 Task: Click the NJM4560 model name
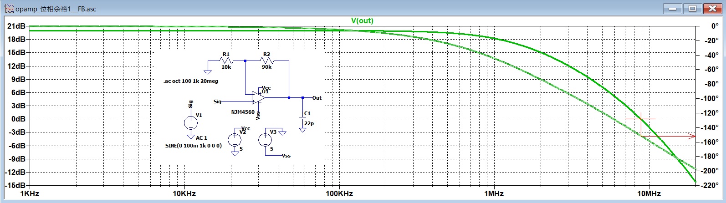pyautogui.click(x=243, y=112)
